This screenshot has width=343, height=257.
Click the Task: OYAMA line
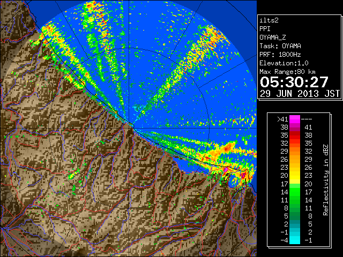280,46
